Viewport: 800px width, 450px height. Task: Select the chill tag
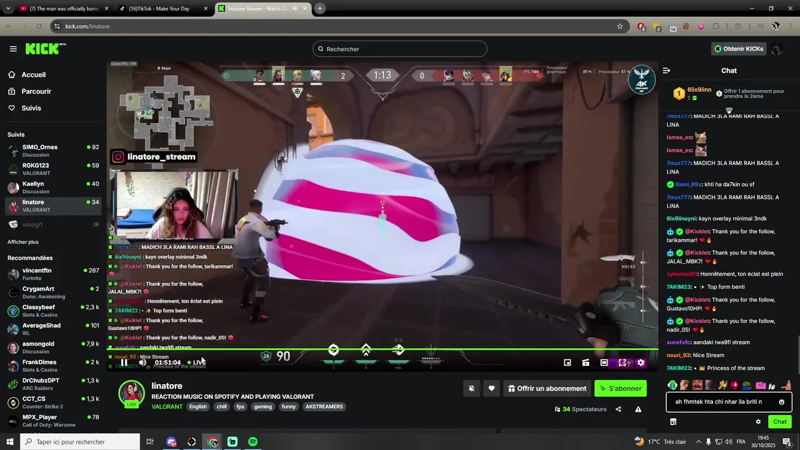point(221,406)
